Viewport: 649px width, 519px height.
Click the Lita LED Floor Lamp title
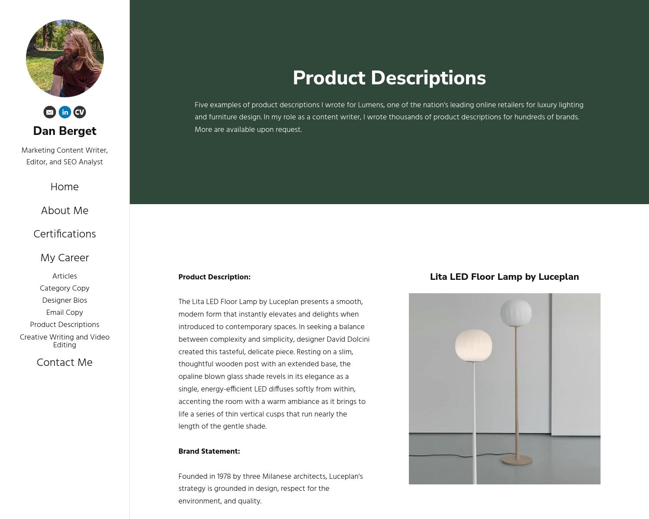504,277
